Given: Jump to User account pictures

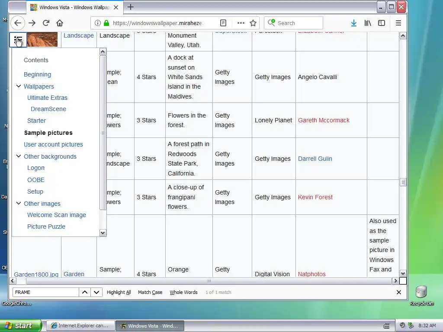Looking at the screenshot, I should (x=53, y=144).
